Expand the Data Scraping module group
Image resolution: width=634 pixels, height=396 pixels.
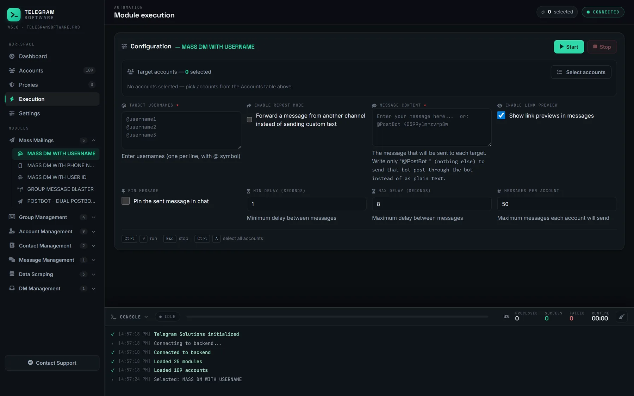pyautogui.click(x=94, y=274)
